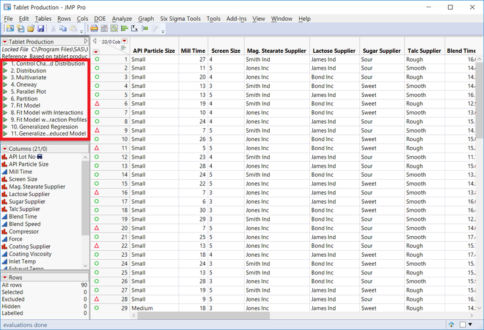
Task: Click the home window icon in status bar
Action: (451, 325)
